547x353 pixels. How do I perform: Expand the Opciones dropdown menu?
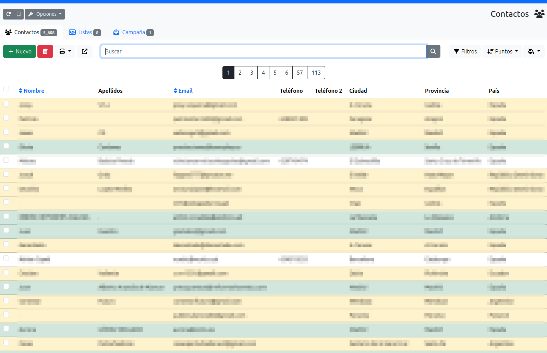(45, 14)
